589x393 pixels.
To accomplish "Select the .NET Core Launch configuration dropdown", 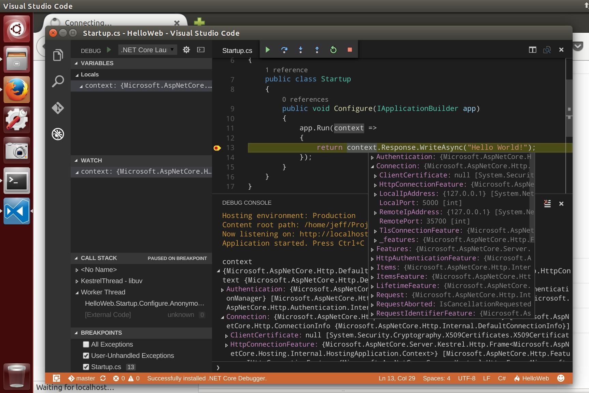I will pos(148,50).
